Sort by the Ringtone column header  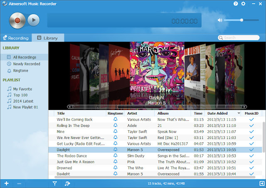tap(116, 113)
